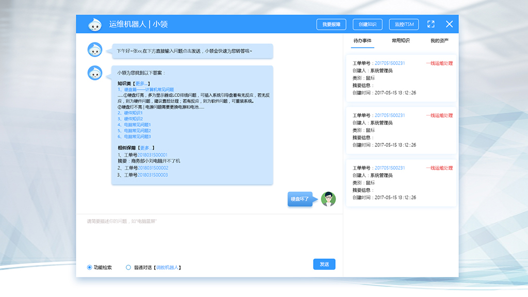Image resolution: width=528 pixels, height=297 pixels.
Task: Click the 创建知识 button
Action: coord(367,24)
